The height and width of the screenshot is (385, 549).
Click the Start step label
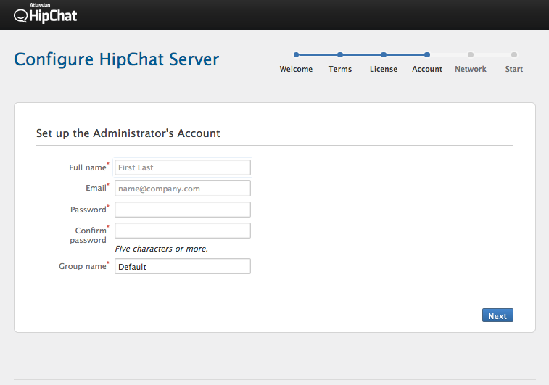(514, 69)
